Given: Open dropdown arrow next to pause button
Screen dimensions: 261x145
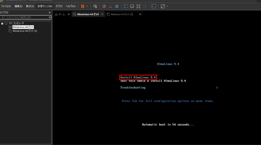Looking at the screenshot, I should 87,6.
